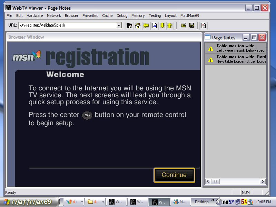Click the yellow down arrow toolbar icon
Screen dimensions: 276x207
(x=162, y=26)
